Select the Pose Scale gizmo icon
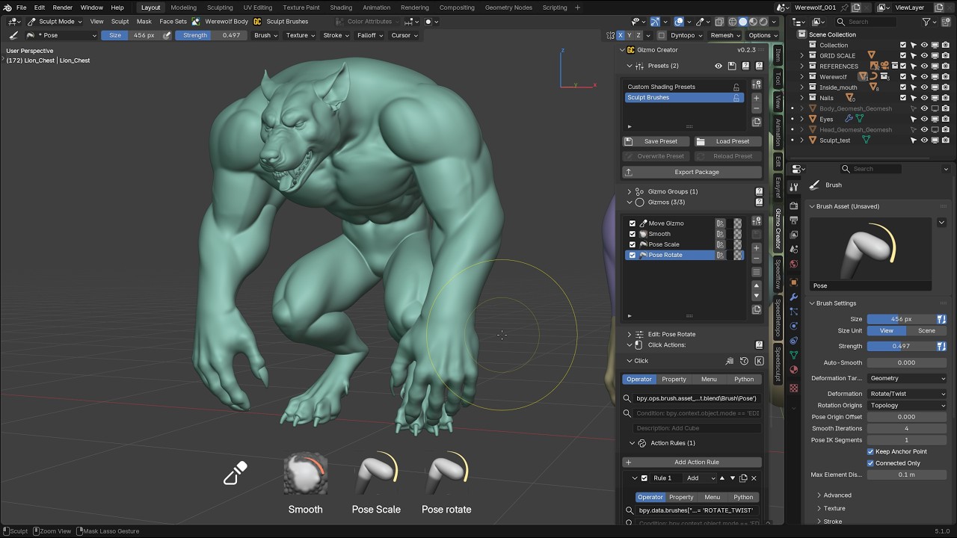Image resolution: width=957 pixels, height=538 pixels. point(376,473)
